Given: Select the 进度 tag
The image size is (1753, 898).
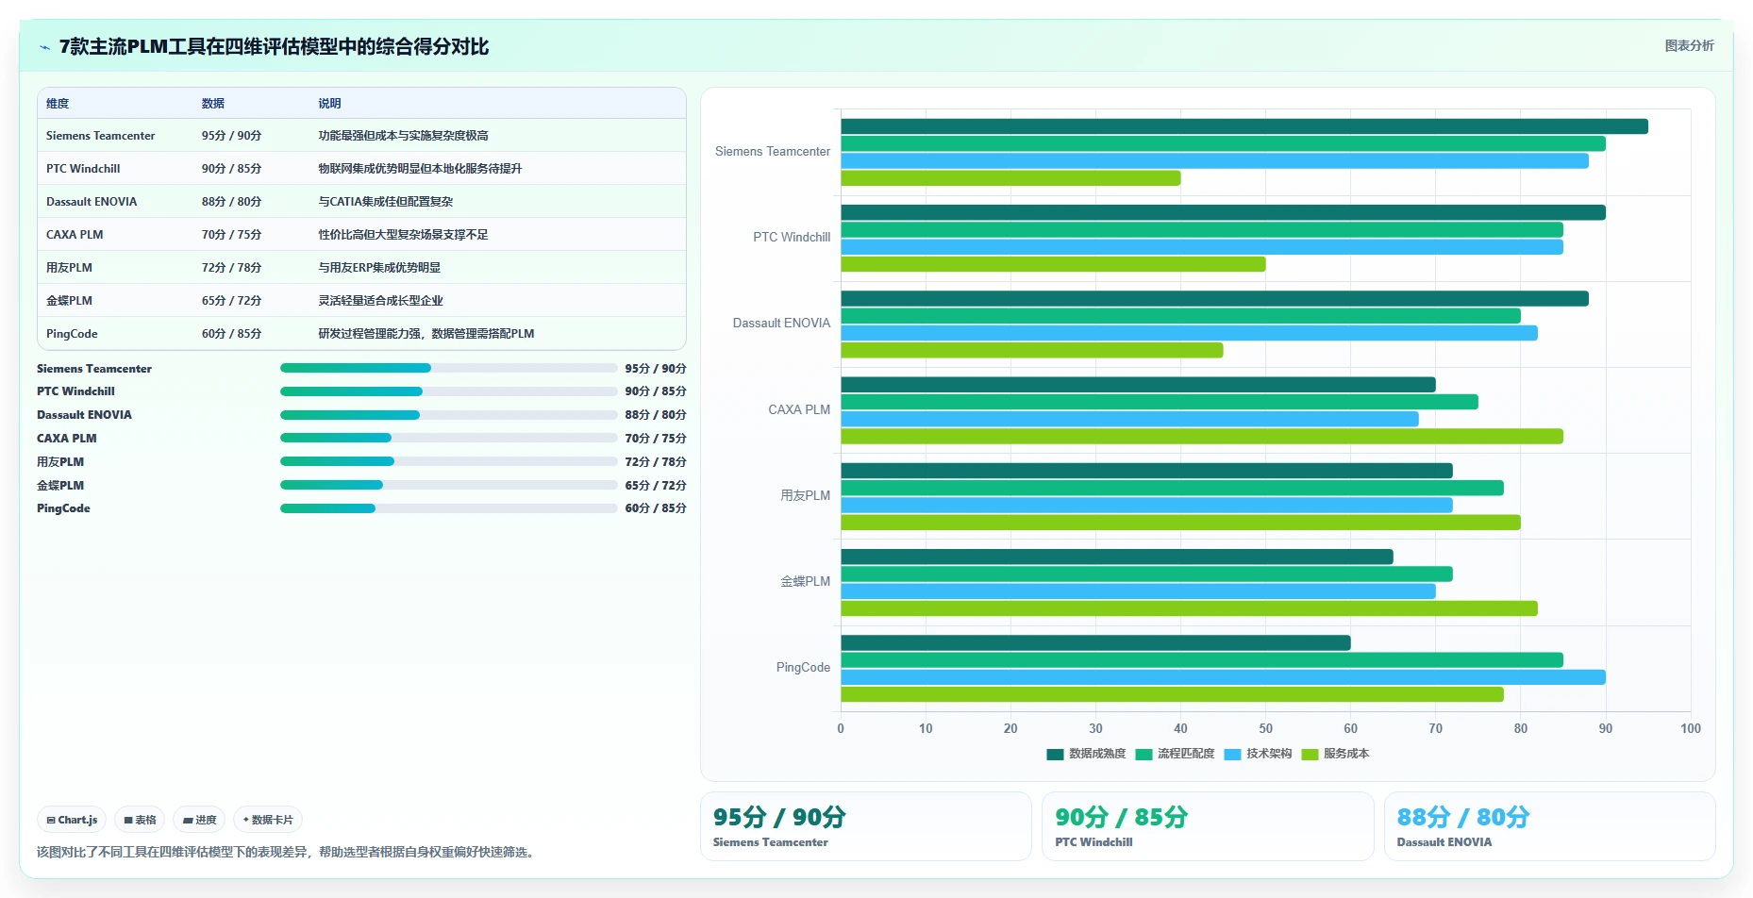Looking at the screenshot, I should click(x=199, y=820).
